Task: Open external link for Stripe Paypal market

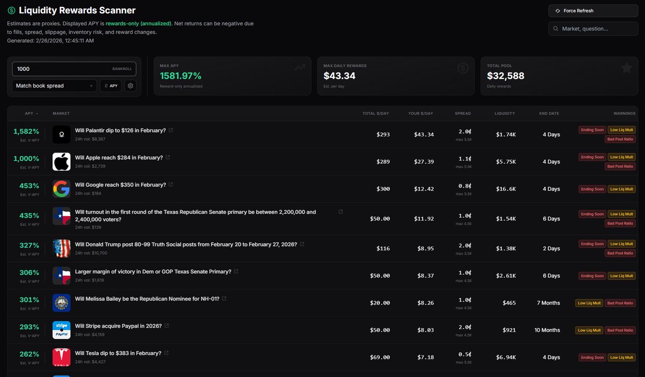Action: [x=167, y=325]
